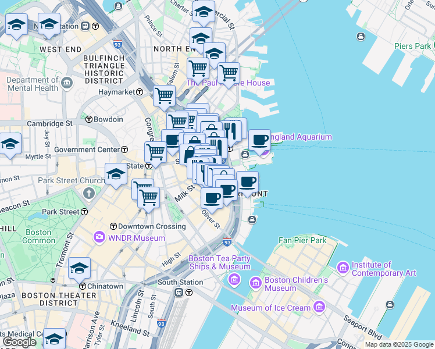The width and height of the screenshot is (435, 349).
Task: Click the ferry icon southeast of ICA
Action: [390, 305]
